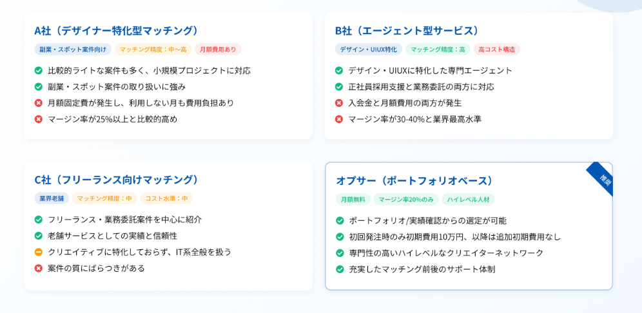The image size is (642, 313).
Task: Click green check icon beside デザイン・UIUXに特化した専門エージェント
Action: tap(339, 70)
